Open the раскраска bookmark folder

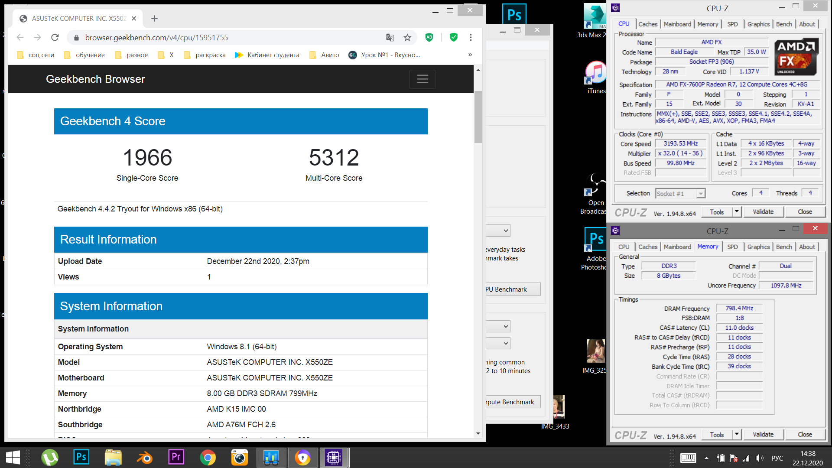pyautogui.click(x=205, y=55)
